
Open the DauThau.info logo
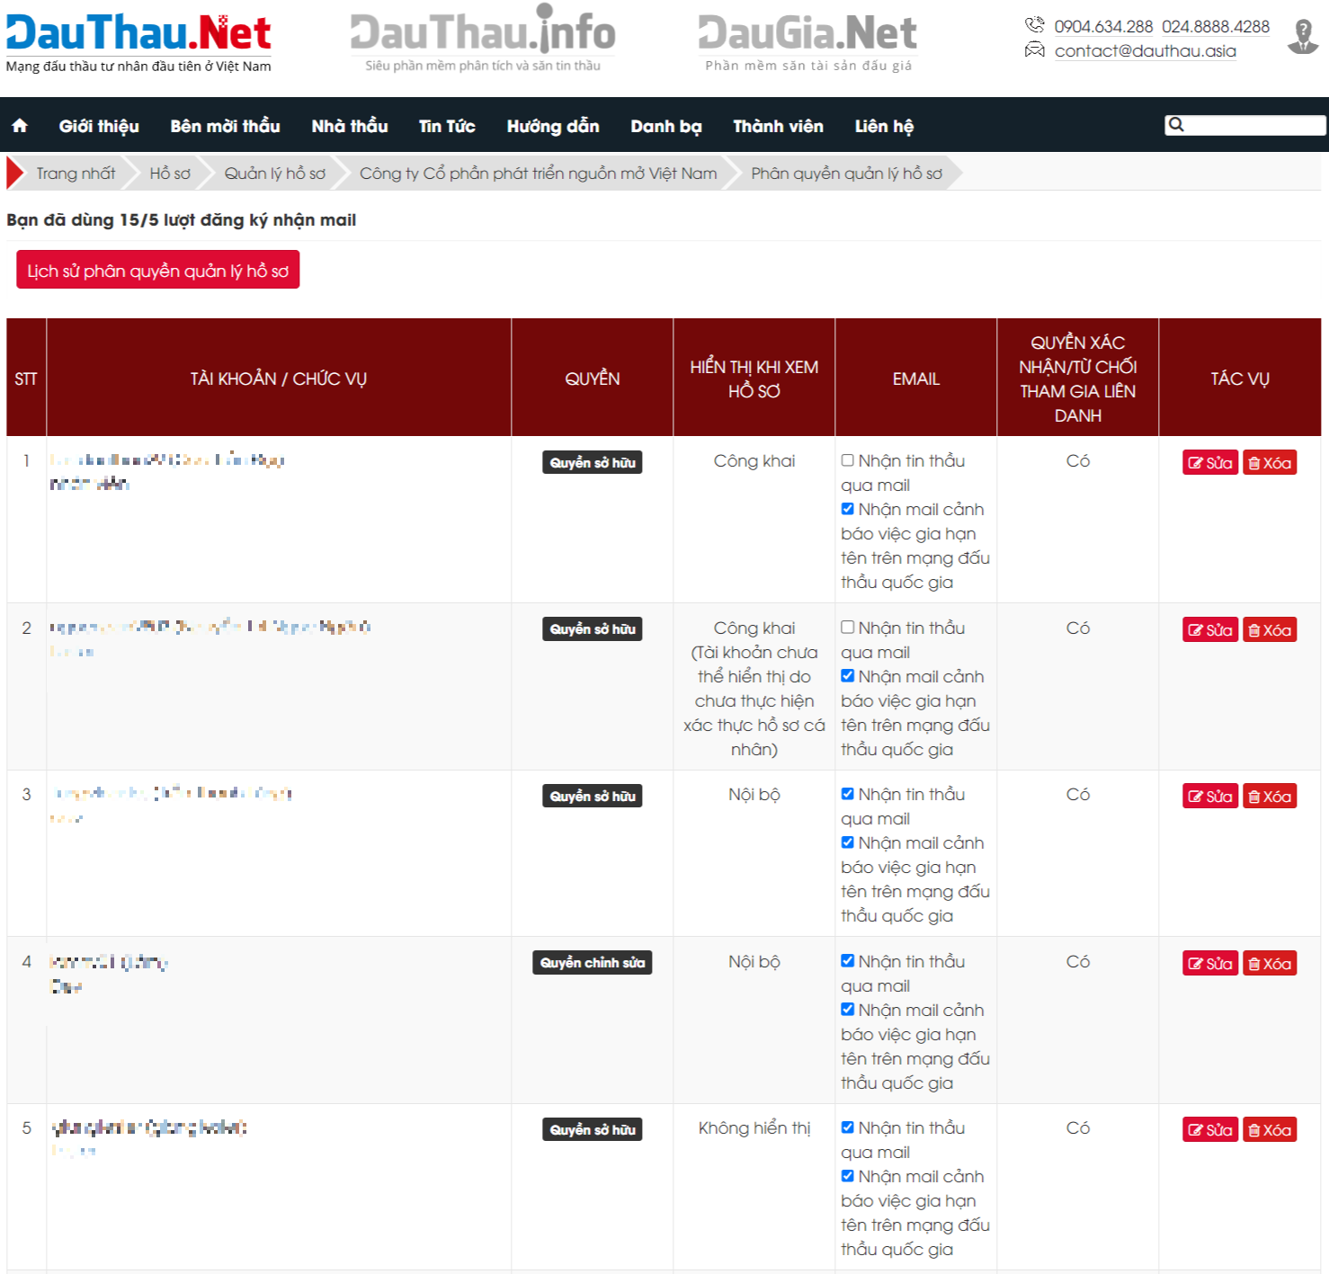(x=483, y=39)
